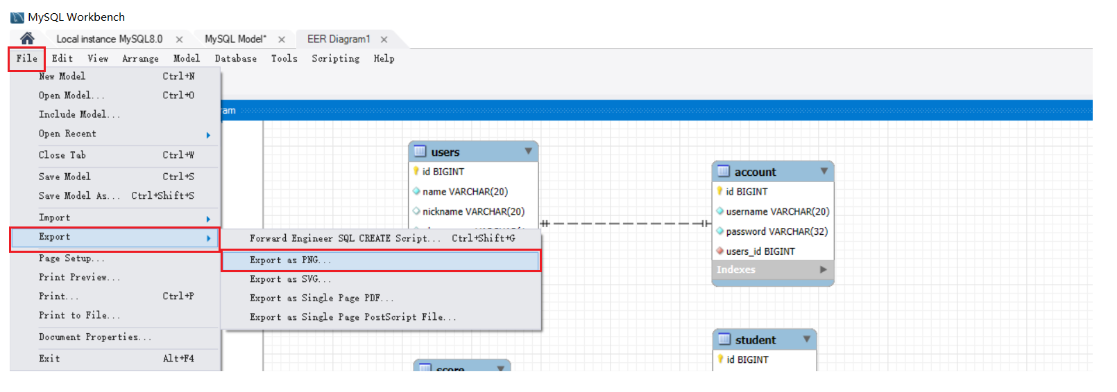Open the View menu
The width and height of the screenshot is (1117, 392).
(x=98, y=59)
